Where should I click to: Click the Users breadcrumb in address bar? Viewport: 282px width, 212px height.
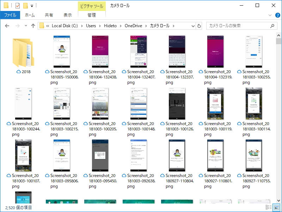91,25
